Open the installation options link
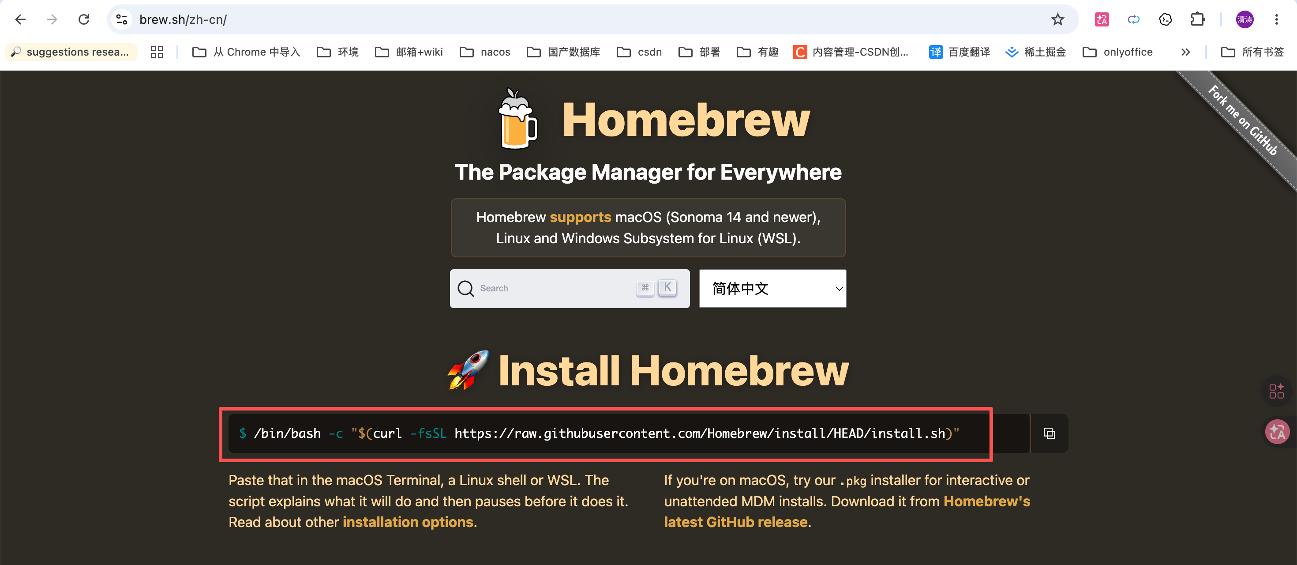Image resolution: width=1297 pixels, height=565 pixels. coord(408,522)
